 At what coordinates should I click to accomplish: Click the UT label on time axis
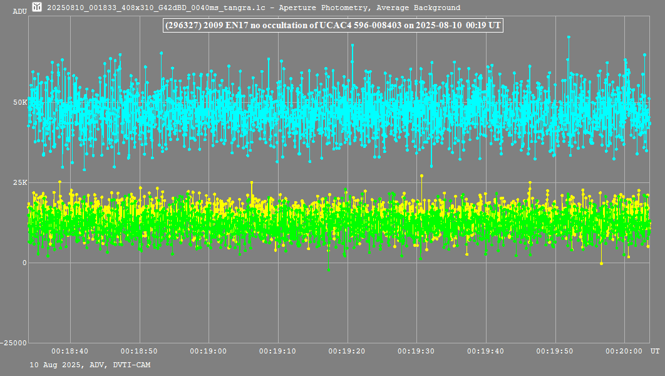click(654, 352)
